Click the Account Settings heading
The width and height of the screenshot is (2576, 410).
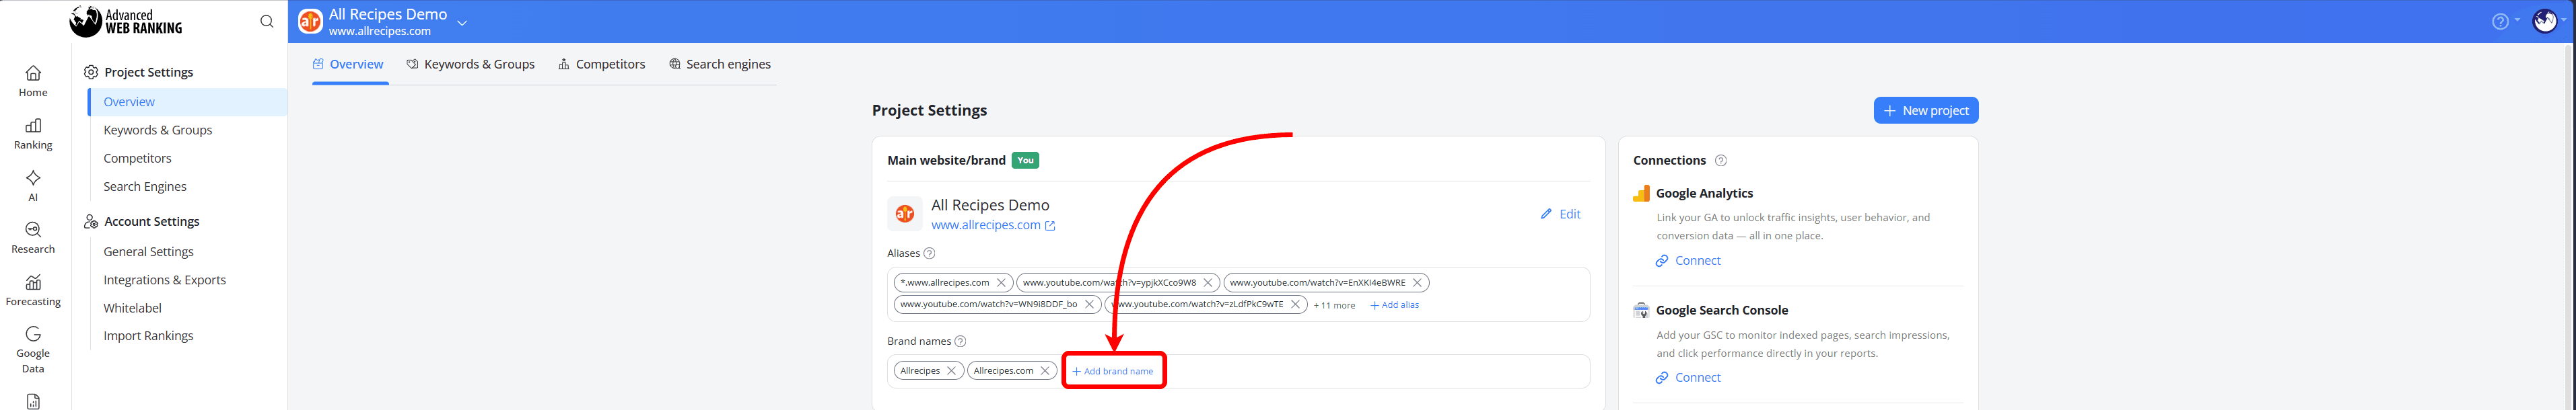point(152,221)
